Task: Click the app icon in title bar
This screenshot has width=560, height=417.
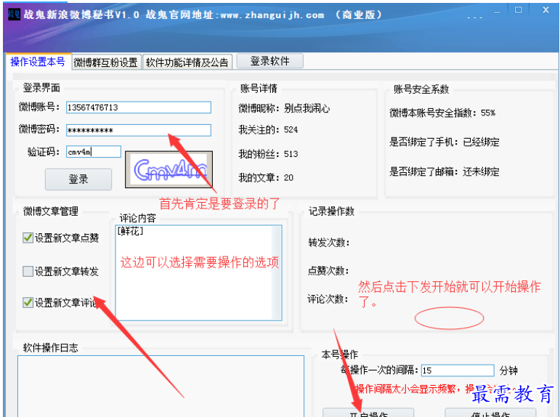Action: pos(15,15)
